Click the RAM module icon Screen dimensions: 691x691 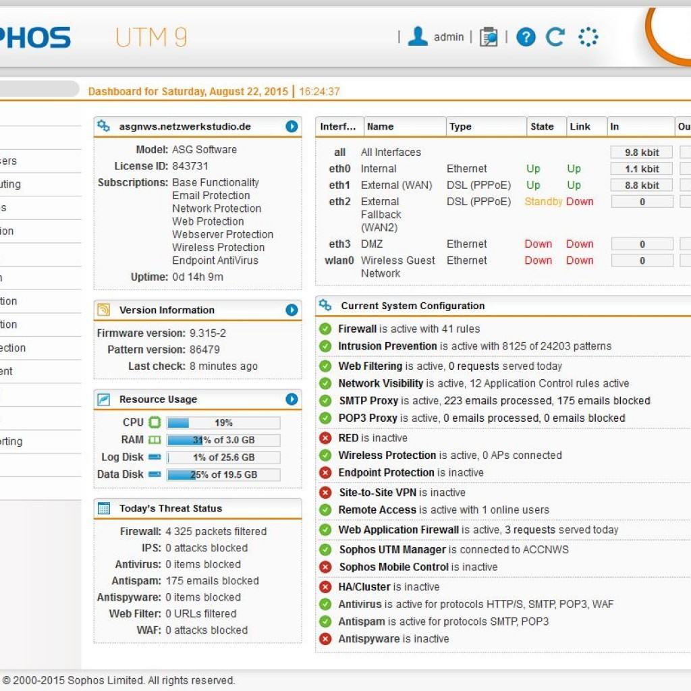[x=155, y=440]
